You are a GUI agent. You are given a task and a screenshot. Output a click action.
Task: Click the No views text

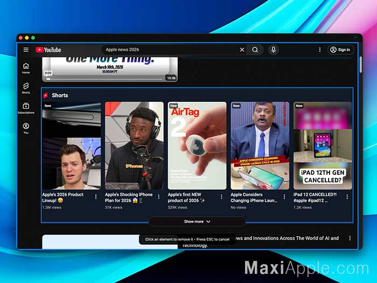click(238, 207)
